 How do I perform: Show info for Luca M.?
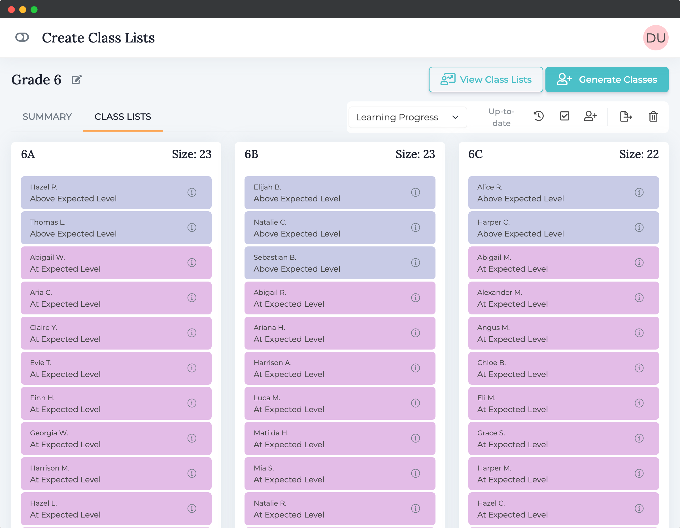click(415, 403)
